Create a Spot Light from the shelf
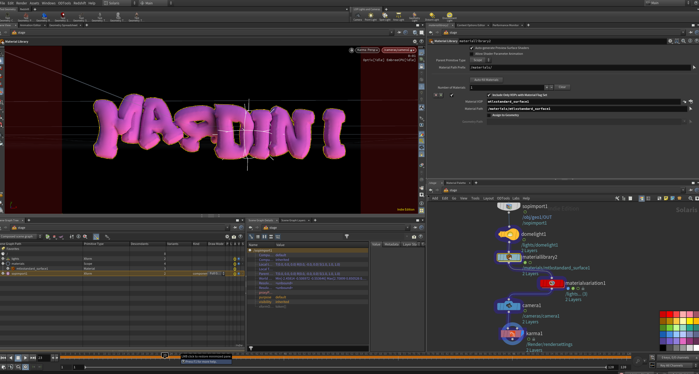Image resolution: width=699 pixels, height=374 pixels. coord(385,17)
